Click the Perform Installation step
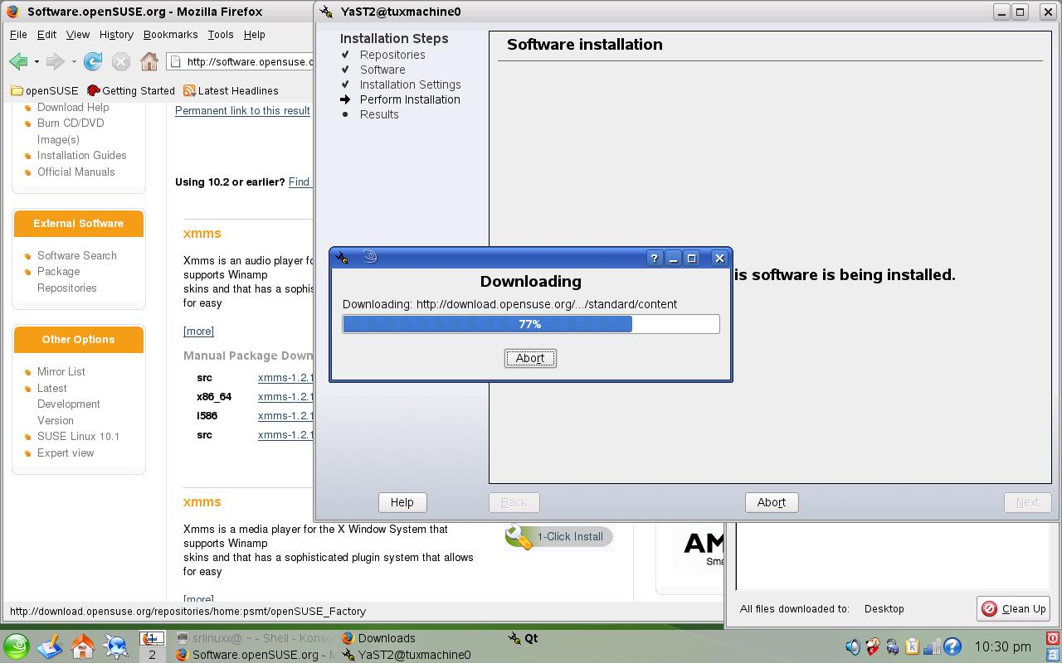 tap(410, 99)
